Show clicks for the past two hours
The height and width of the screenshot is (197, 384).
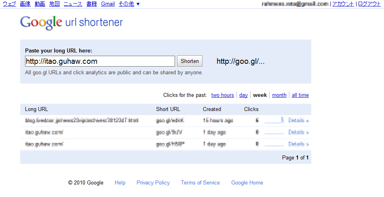222,95
